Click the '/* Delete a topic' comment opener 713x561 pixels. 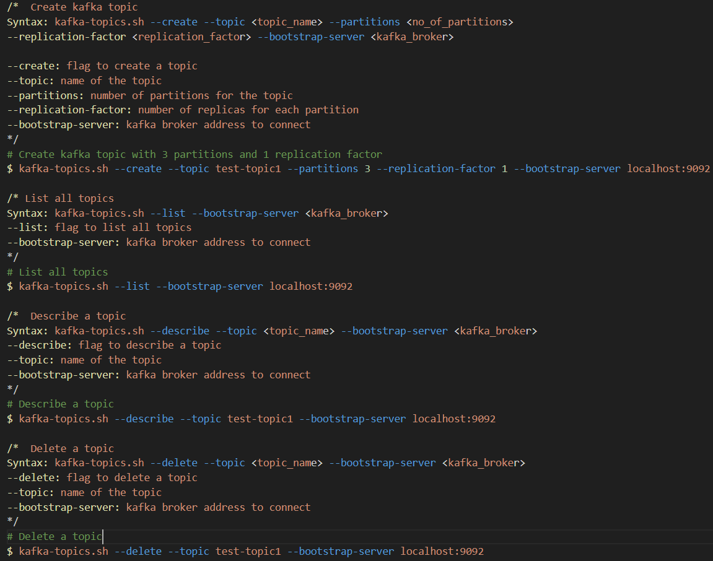[x=61, y=449]
